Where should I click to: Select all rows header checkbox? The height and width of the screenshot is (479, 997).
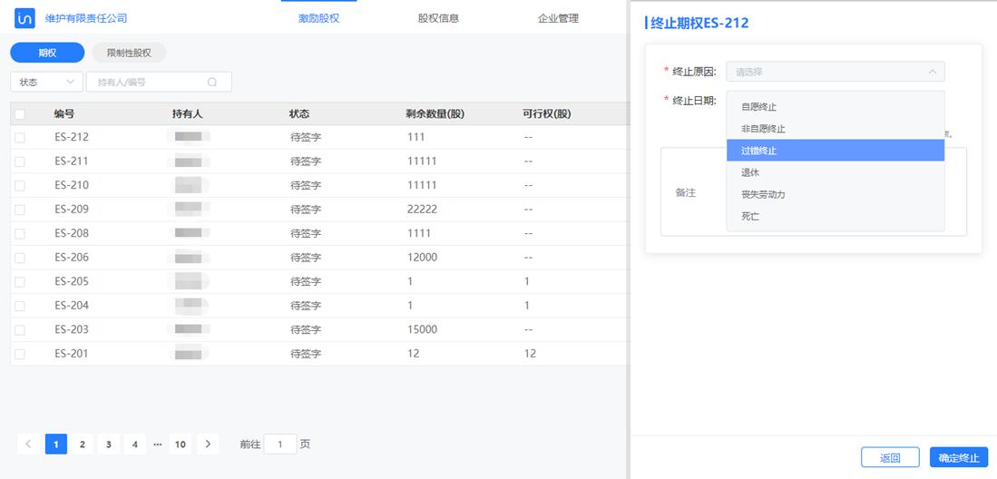(x=20, y=114)
